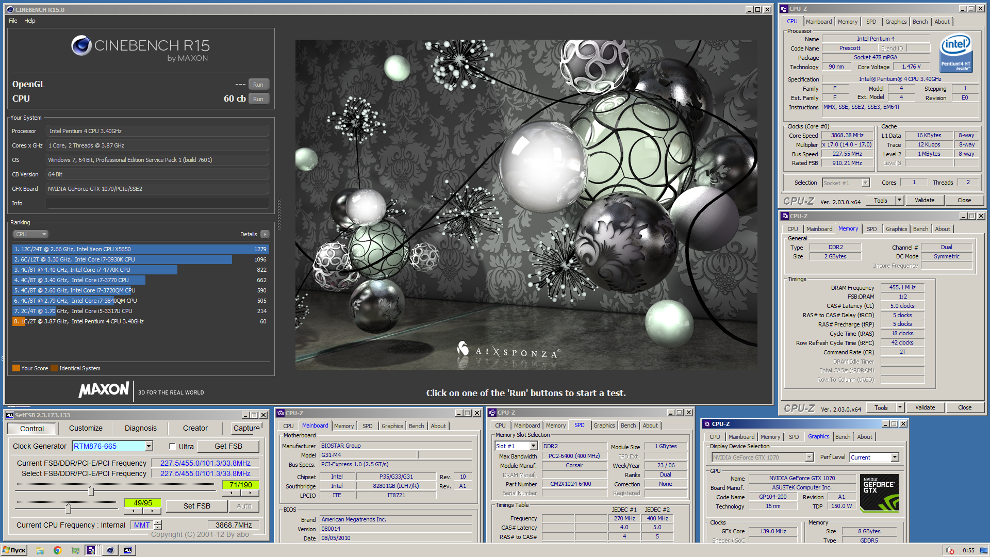Click the Set FSB button
990x557 pixels.
coord(197,506)
